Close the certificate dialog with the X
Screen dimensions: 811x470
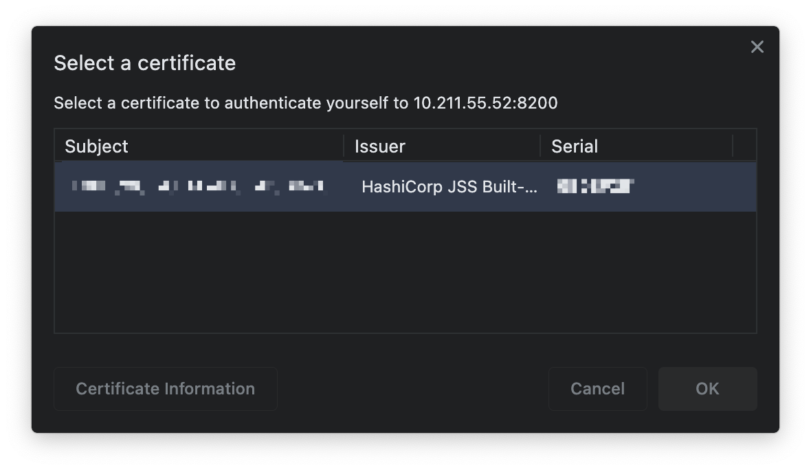pos(757,47)
